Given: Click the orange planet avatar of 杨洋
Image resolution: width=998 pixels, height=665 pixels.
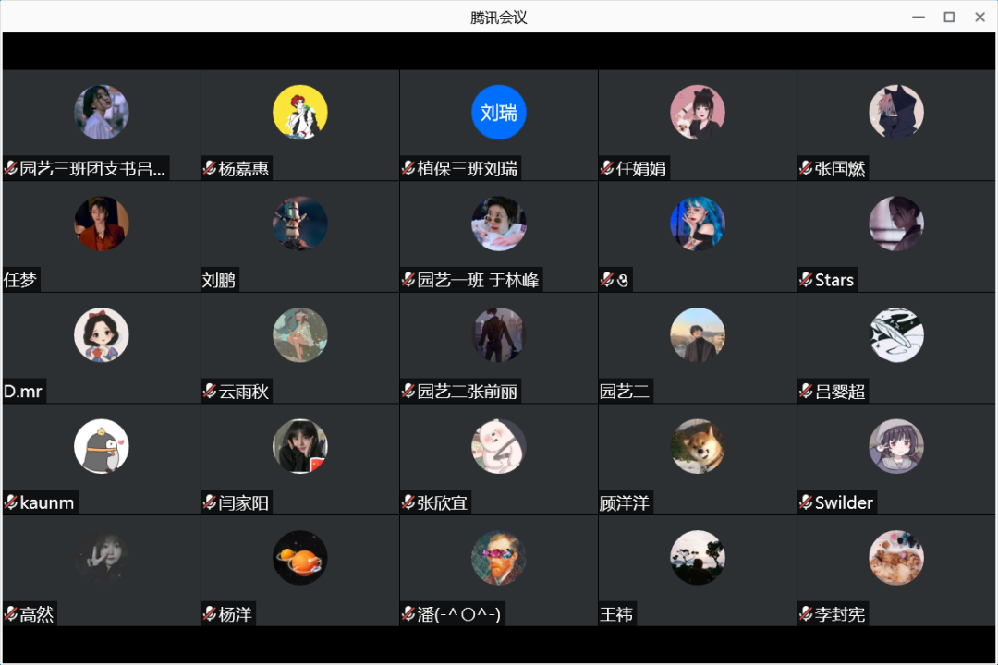Looking at the screenshot, I should tap(299, 558).
